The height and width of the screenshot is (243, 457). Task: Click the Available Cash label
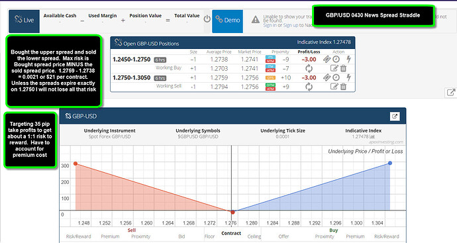(x=60, y=15)
